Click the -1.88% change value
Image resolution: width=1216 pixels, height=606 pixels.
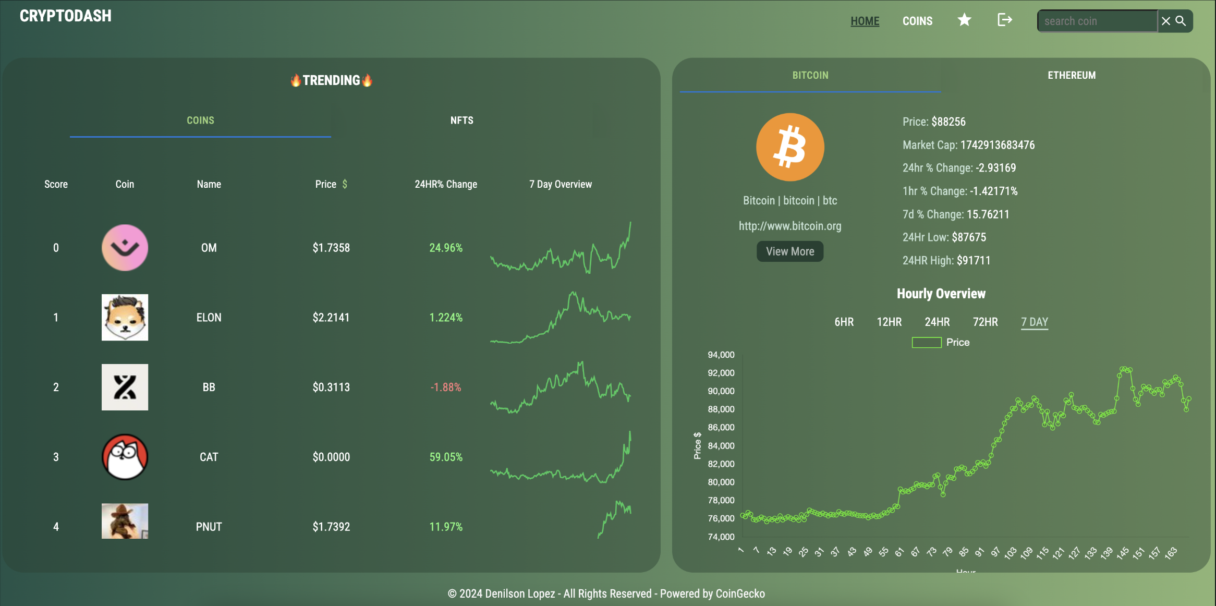point(446,387)
